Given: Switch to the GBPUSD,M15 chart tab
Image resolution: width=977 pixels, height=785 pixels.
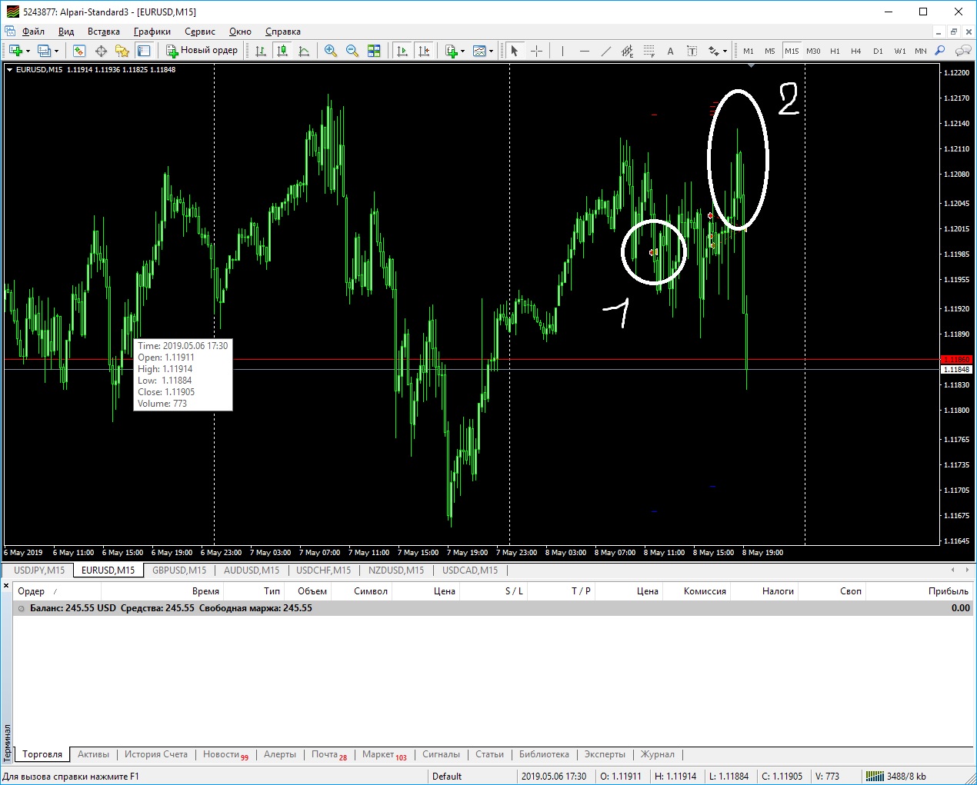Looking at the screenshot, I should 179,570.
